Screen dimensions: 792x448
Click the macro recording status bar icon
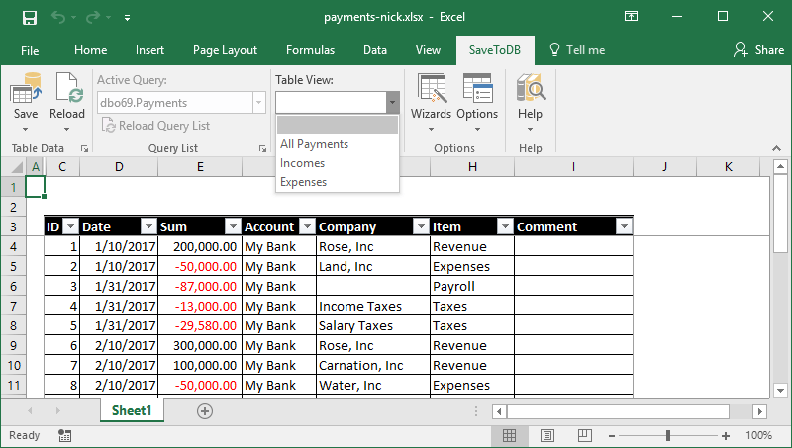pos(64,435)
